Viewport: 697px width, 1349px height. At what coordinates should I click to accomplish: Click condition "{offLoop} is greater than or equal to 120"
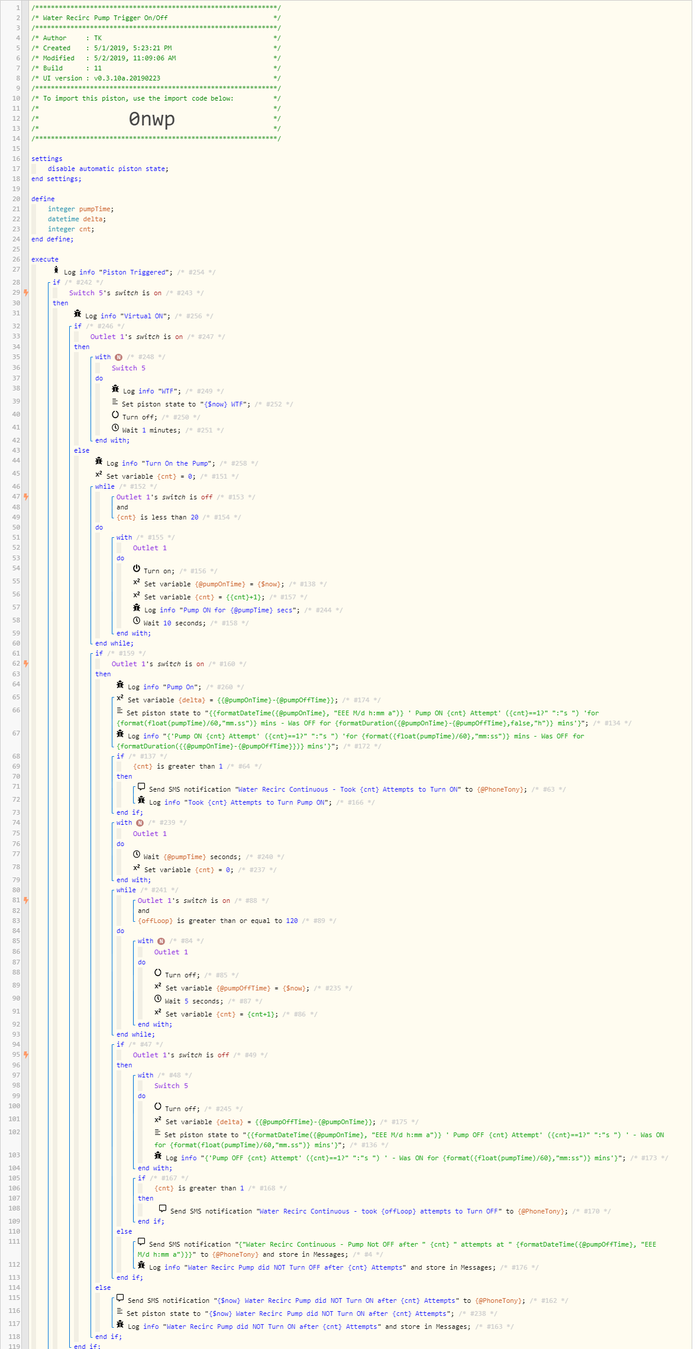tap(218, 921)
